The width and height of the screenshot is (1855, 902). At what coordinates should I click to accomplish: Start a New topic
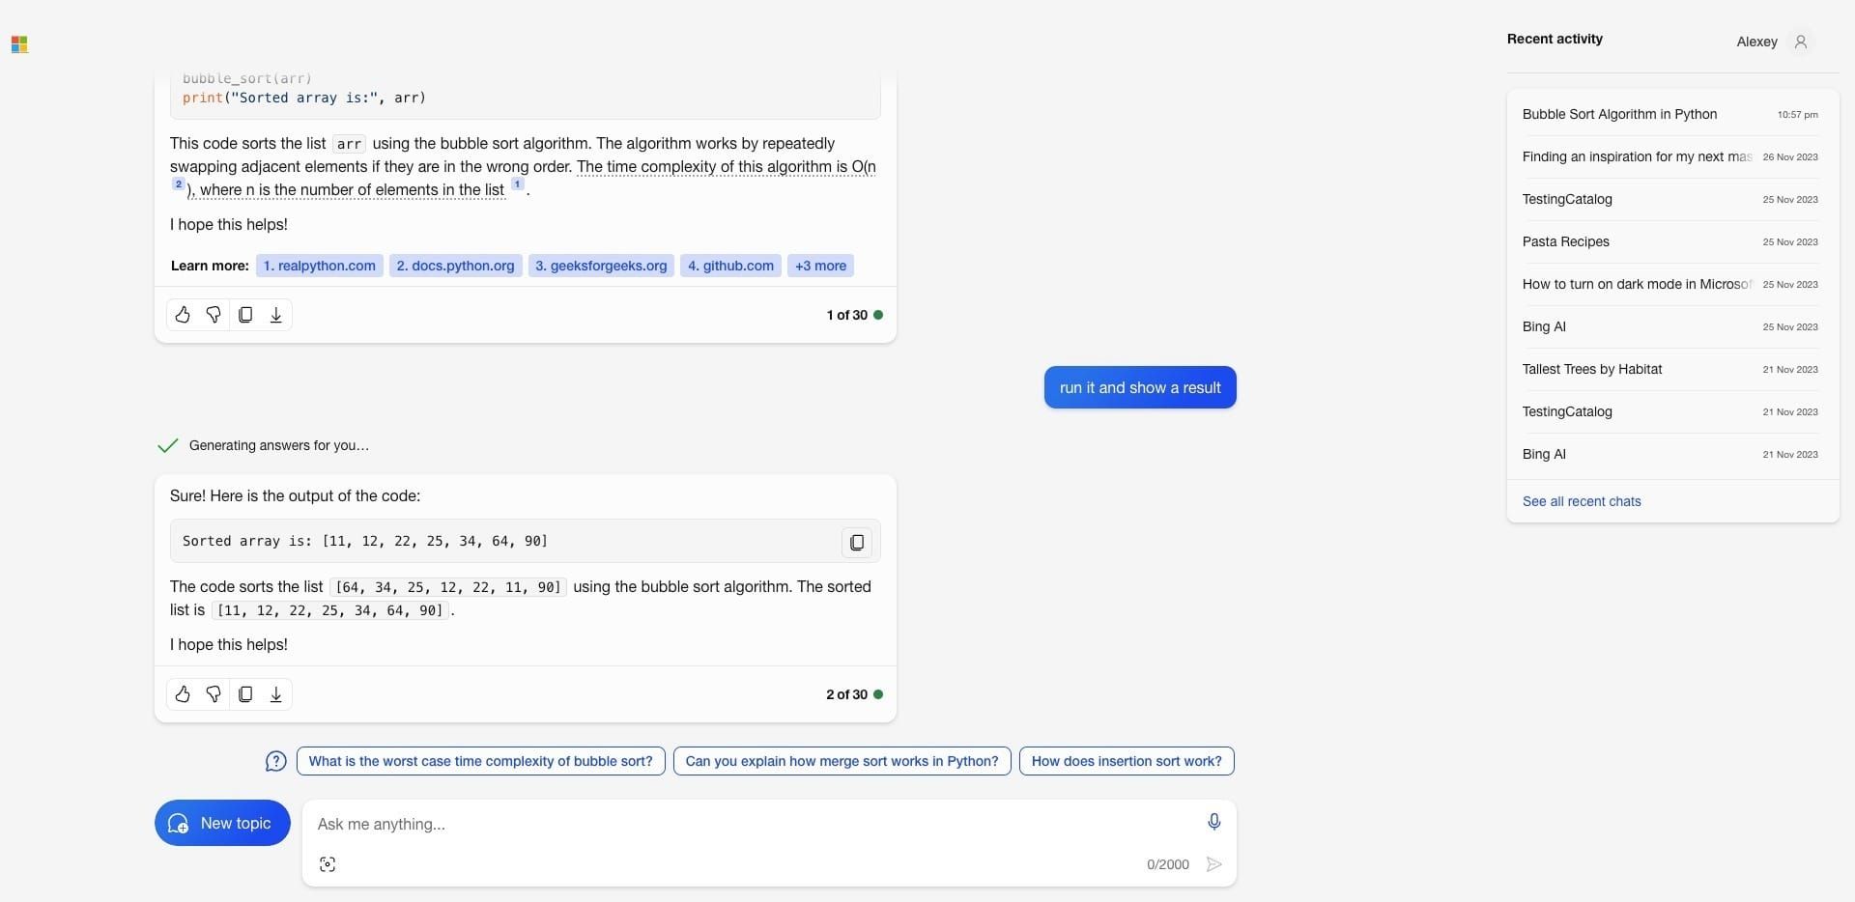[221, 823]
